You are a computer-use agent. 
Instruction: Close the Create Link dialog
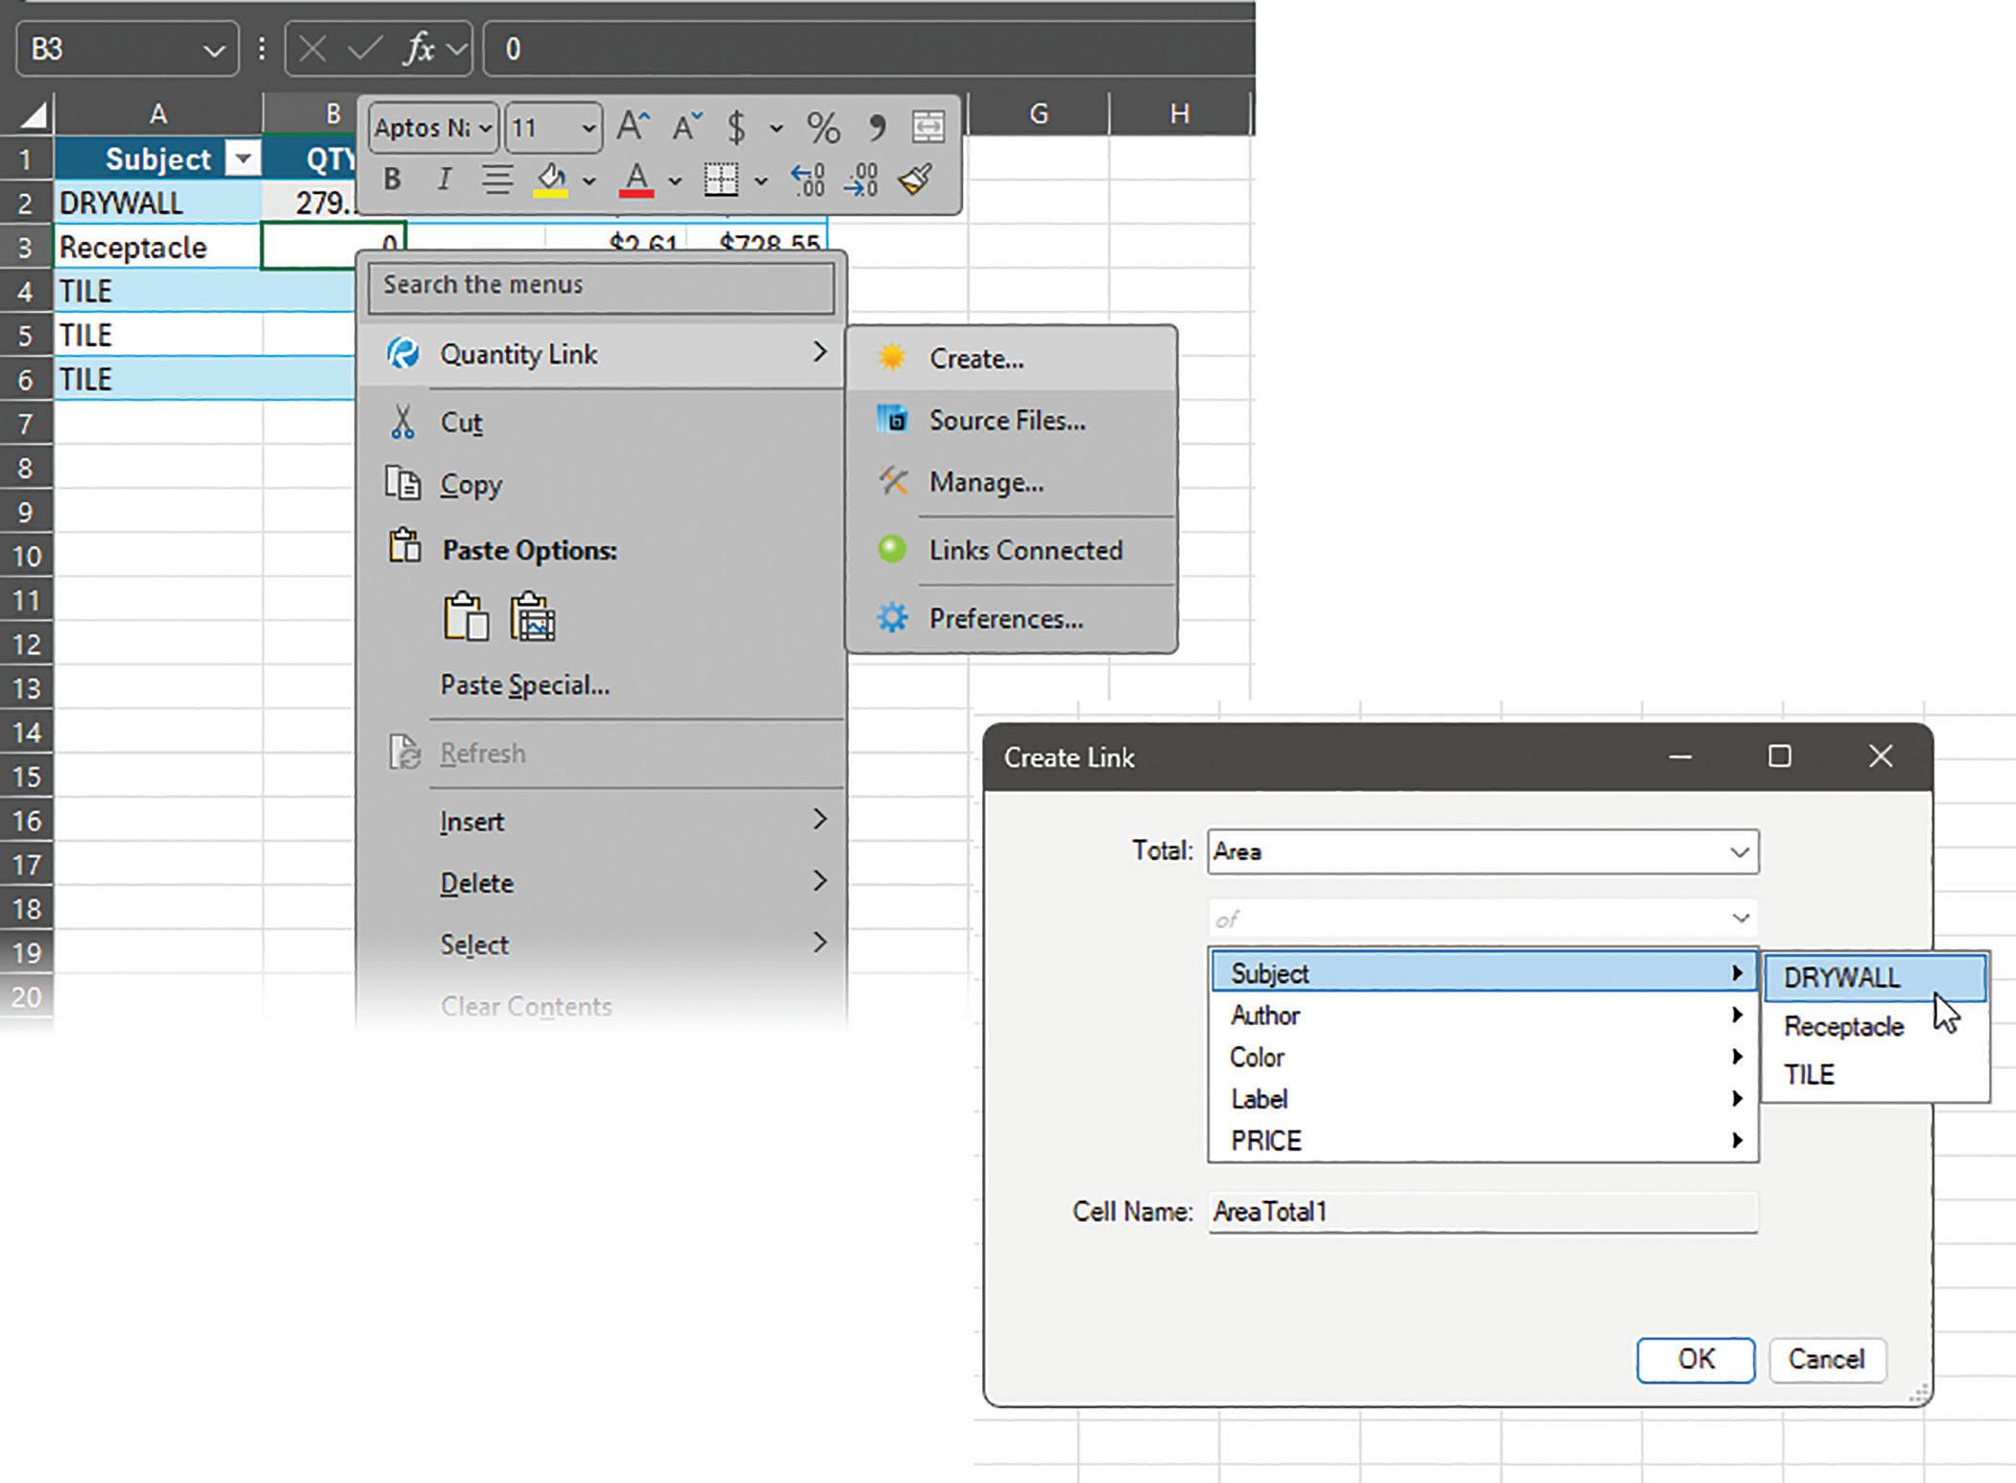(1881, 756)
